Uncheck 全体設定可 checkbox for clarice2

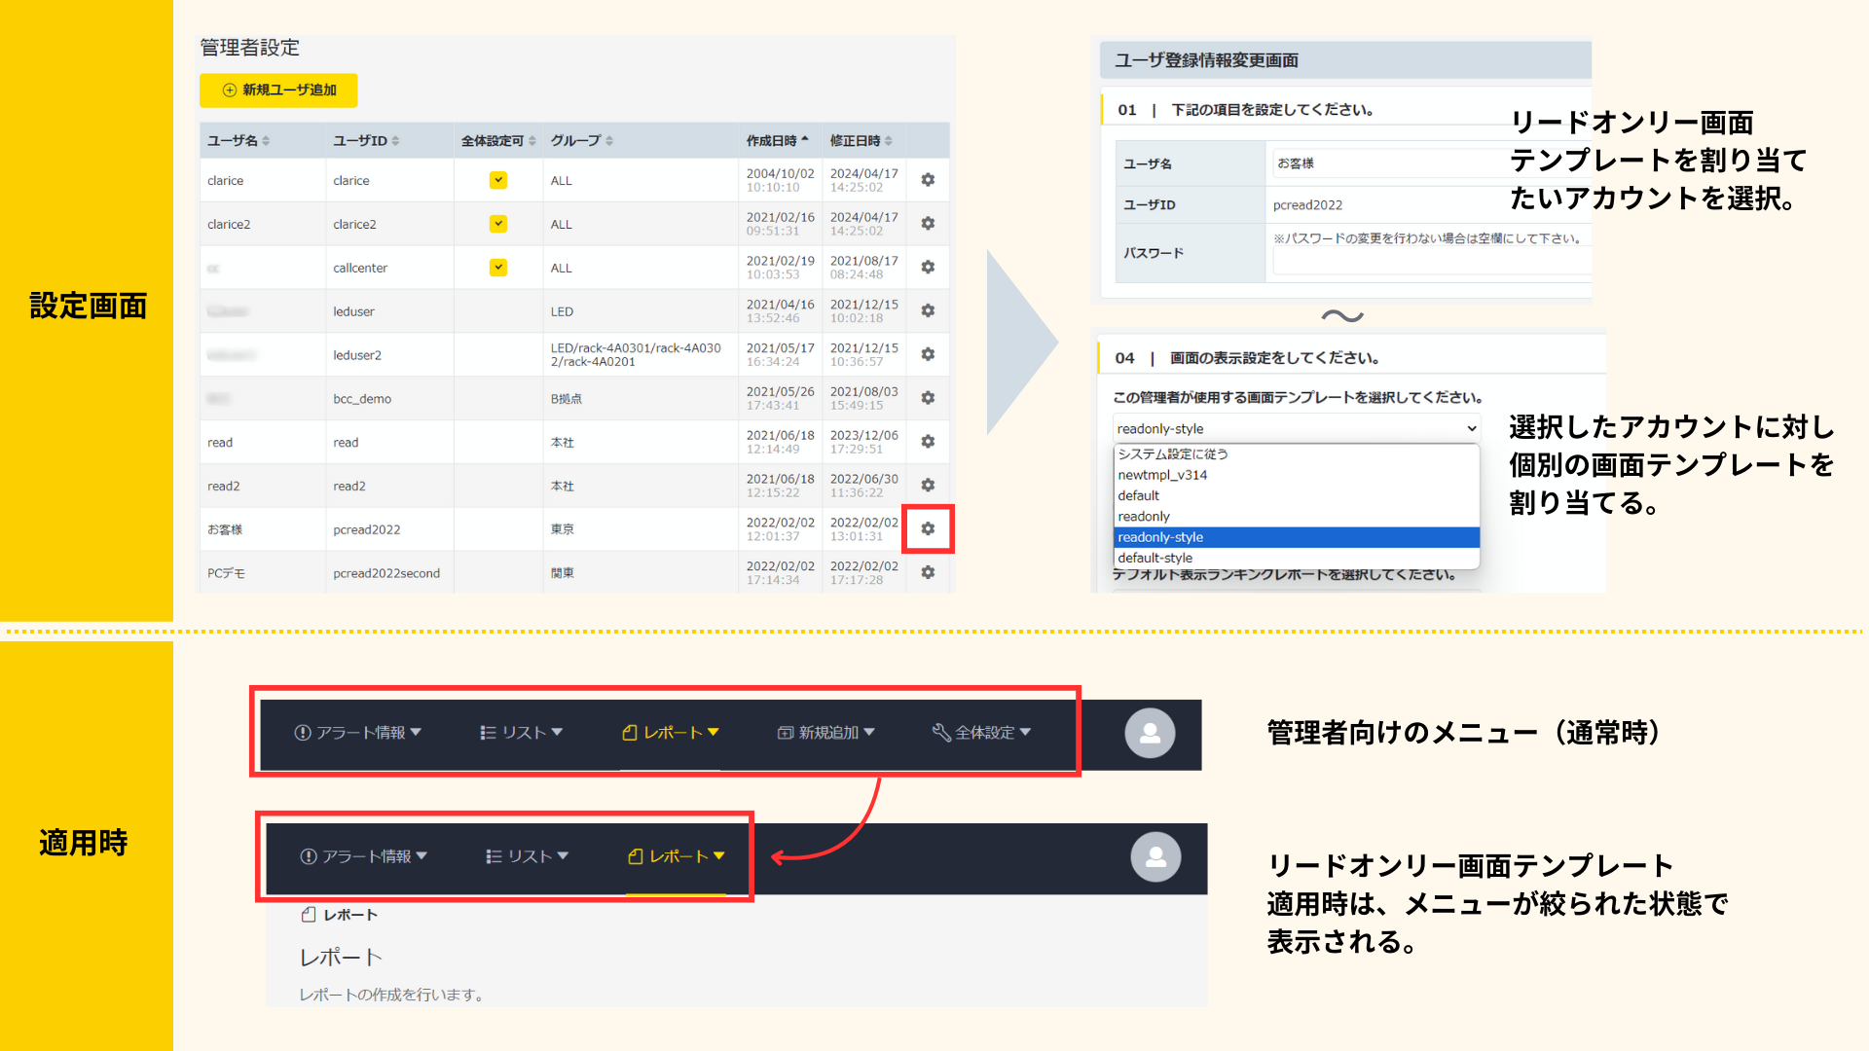point(498,224)
